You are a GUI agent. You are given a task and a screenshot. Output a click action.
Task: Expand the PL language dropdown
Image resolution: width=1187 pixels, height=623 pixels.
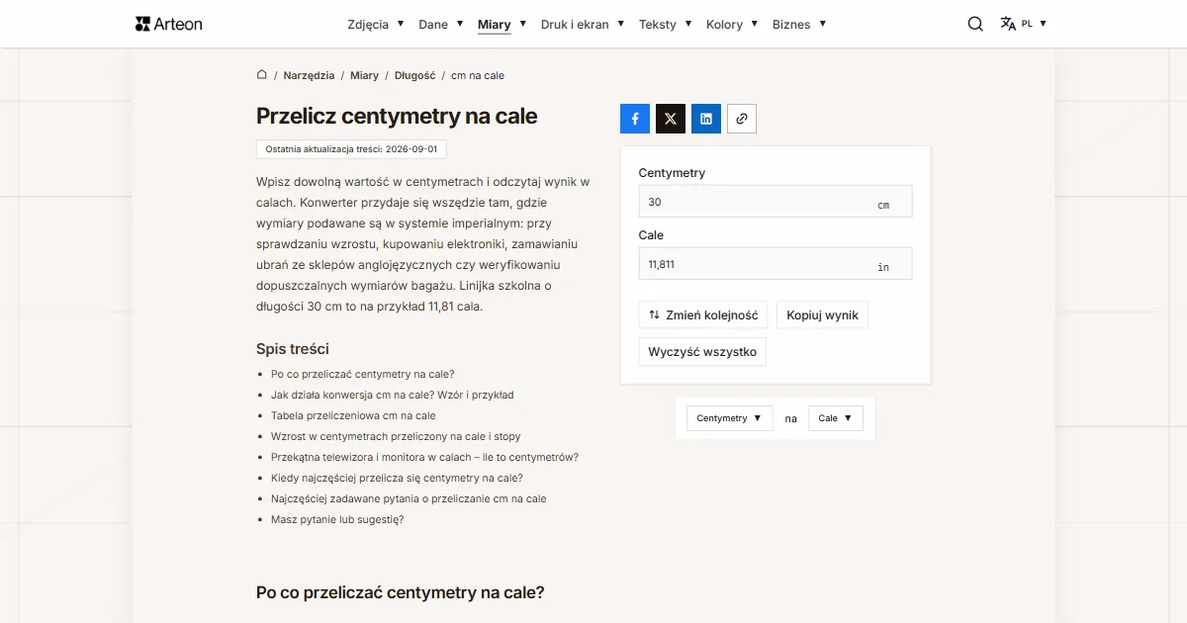[1034, 24]
